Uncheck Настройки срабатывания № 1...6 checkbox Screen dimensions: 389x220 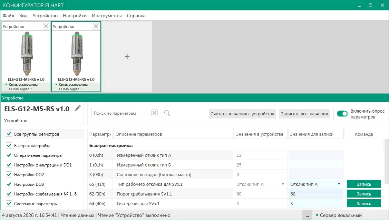coord(9,194)
